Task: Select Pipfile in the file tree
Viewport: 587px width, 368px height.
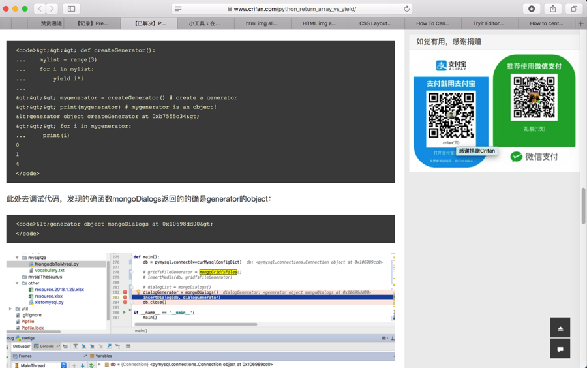Action: coord(27,321)
